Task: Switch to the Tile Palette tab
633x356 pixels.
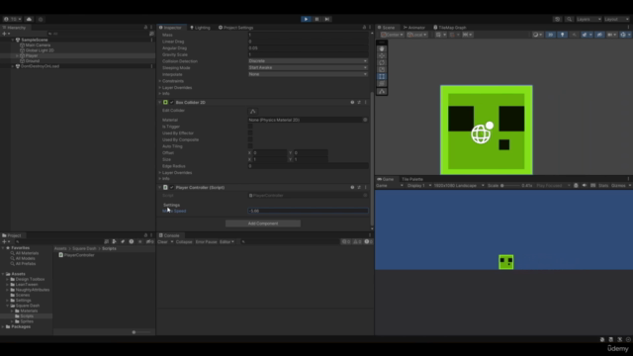Action: [x=412, y=179]
